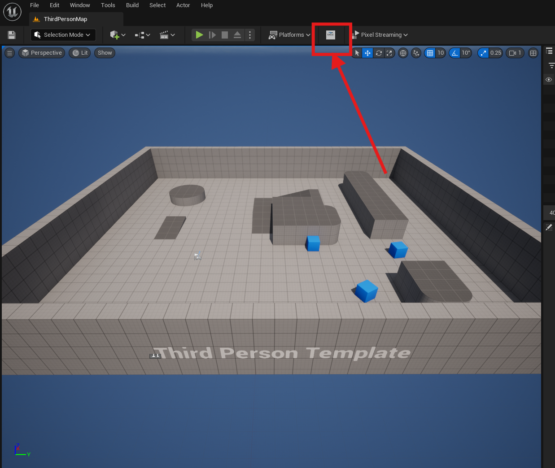The width and height of the screenshot is (555, 468).
Task: Open the Build menu
Action: coord(132,5)
